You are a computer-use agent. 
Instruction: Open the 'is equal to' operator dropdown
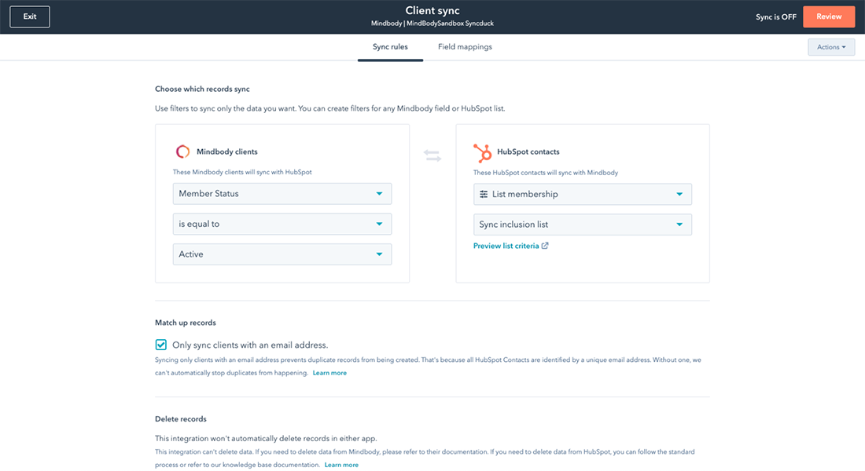[x=282, y=225]
